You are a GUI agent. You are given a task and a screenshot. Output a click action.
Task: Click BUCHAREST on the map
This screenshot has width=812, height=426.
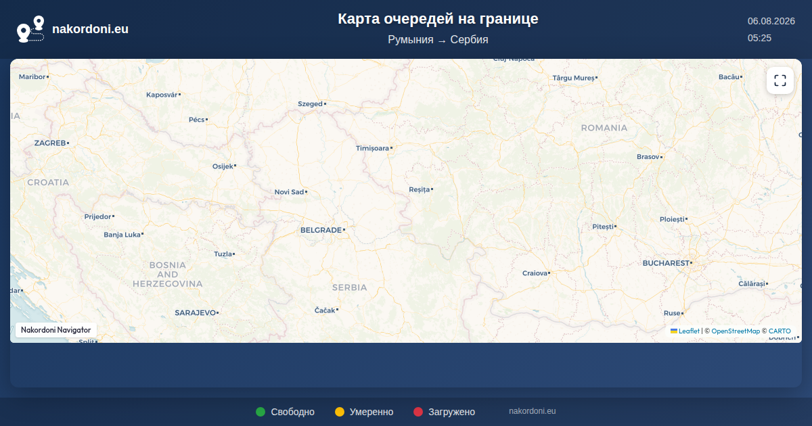[x=666, y=262]
